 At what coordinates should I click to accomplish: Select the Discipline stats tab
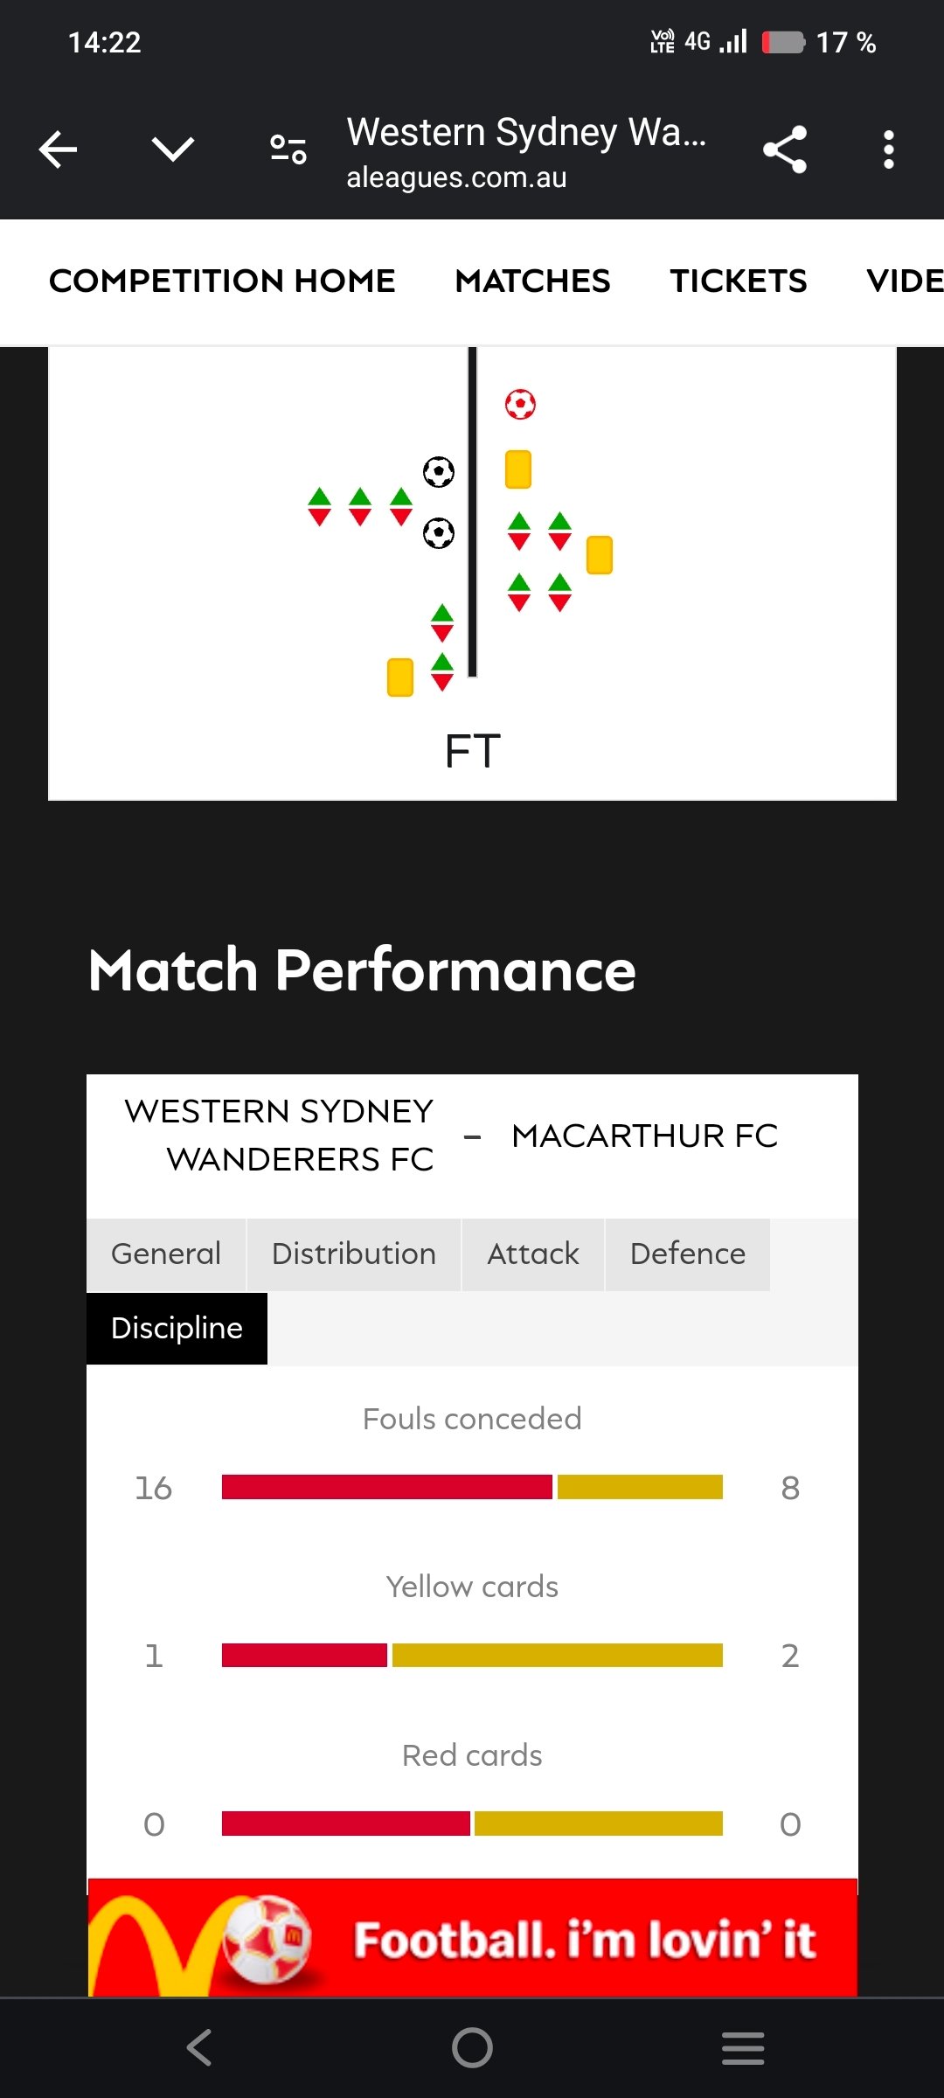tap(177, 1329)
